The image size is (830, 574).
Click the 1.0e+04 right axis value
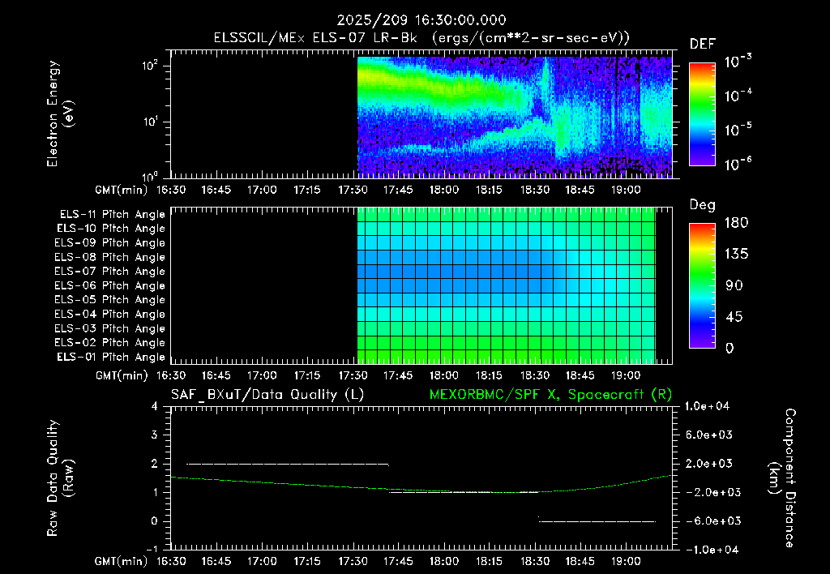[x=707, y=406]
